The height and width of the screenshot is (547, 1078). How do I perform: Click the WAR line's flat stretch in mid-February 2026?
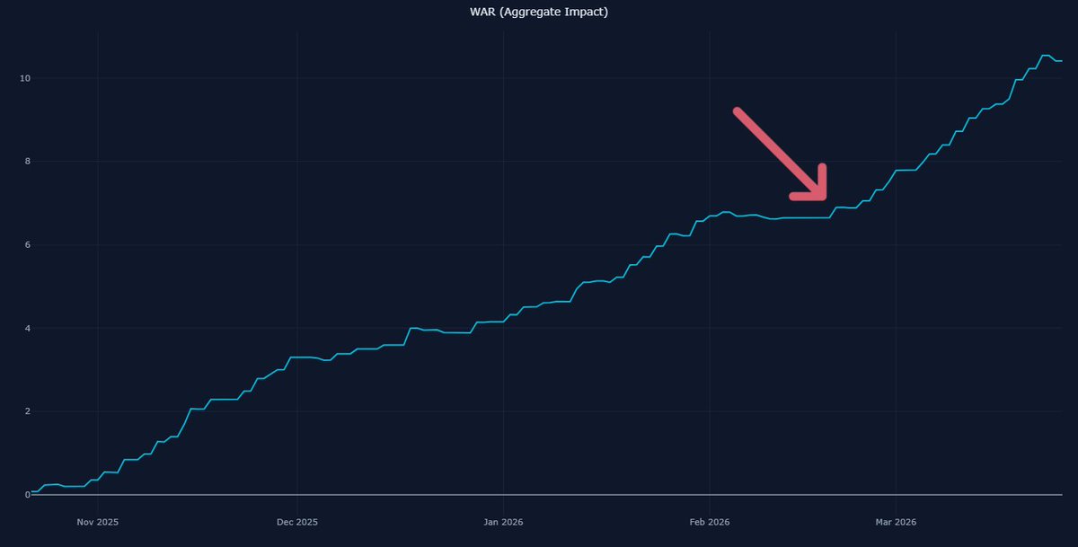(804, 217)
